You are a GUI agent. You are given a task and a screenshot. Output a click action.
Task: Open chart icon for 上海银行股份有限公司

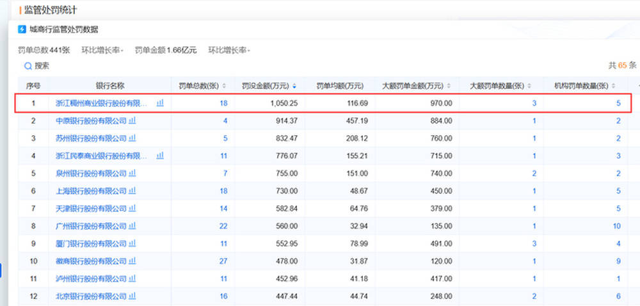point(132,191)
